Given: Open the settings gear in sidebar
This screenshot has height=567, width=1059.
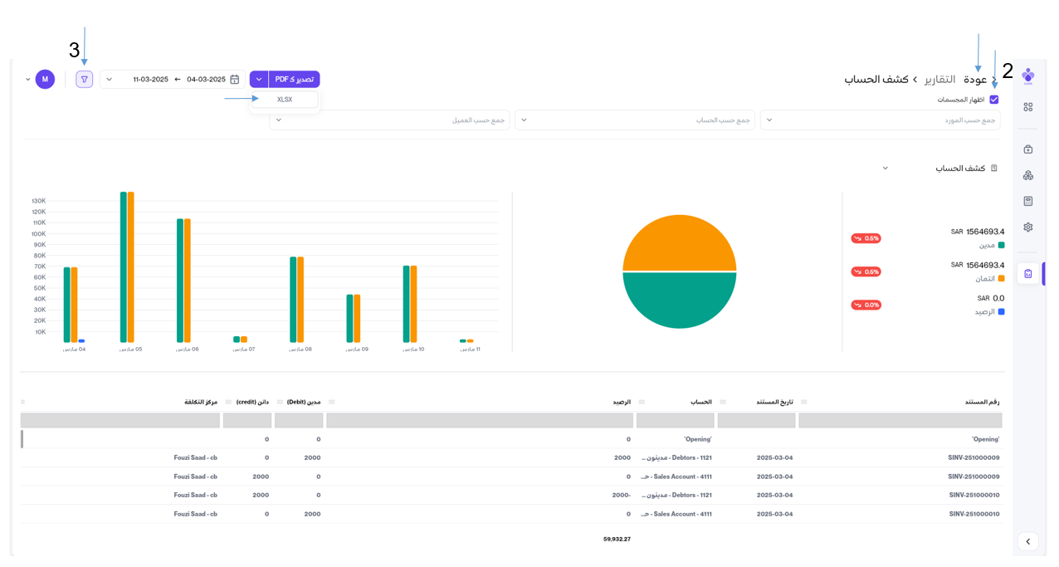Looking at the screenshot, I should click(x=1028, y=227).
